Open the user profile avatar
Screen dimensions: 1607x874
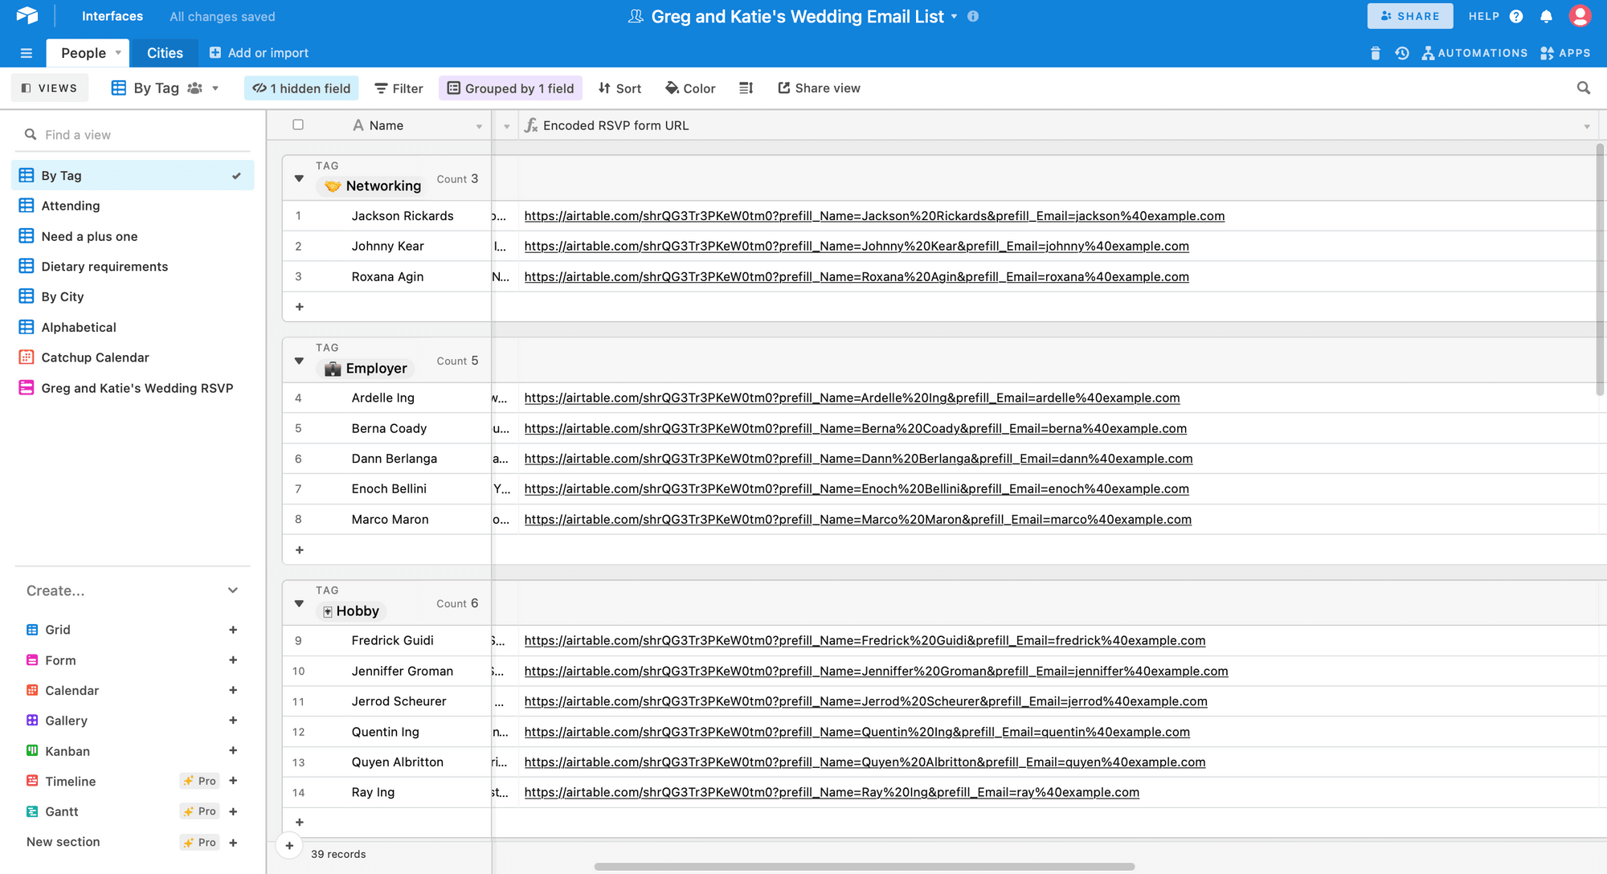[x=1580, y=16]
